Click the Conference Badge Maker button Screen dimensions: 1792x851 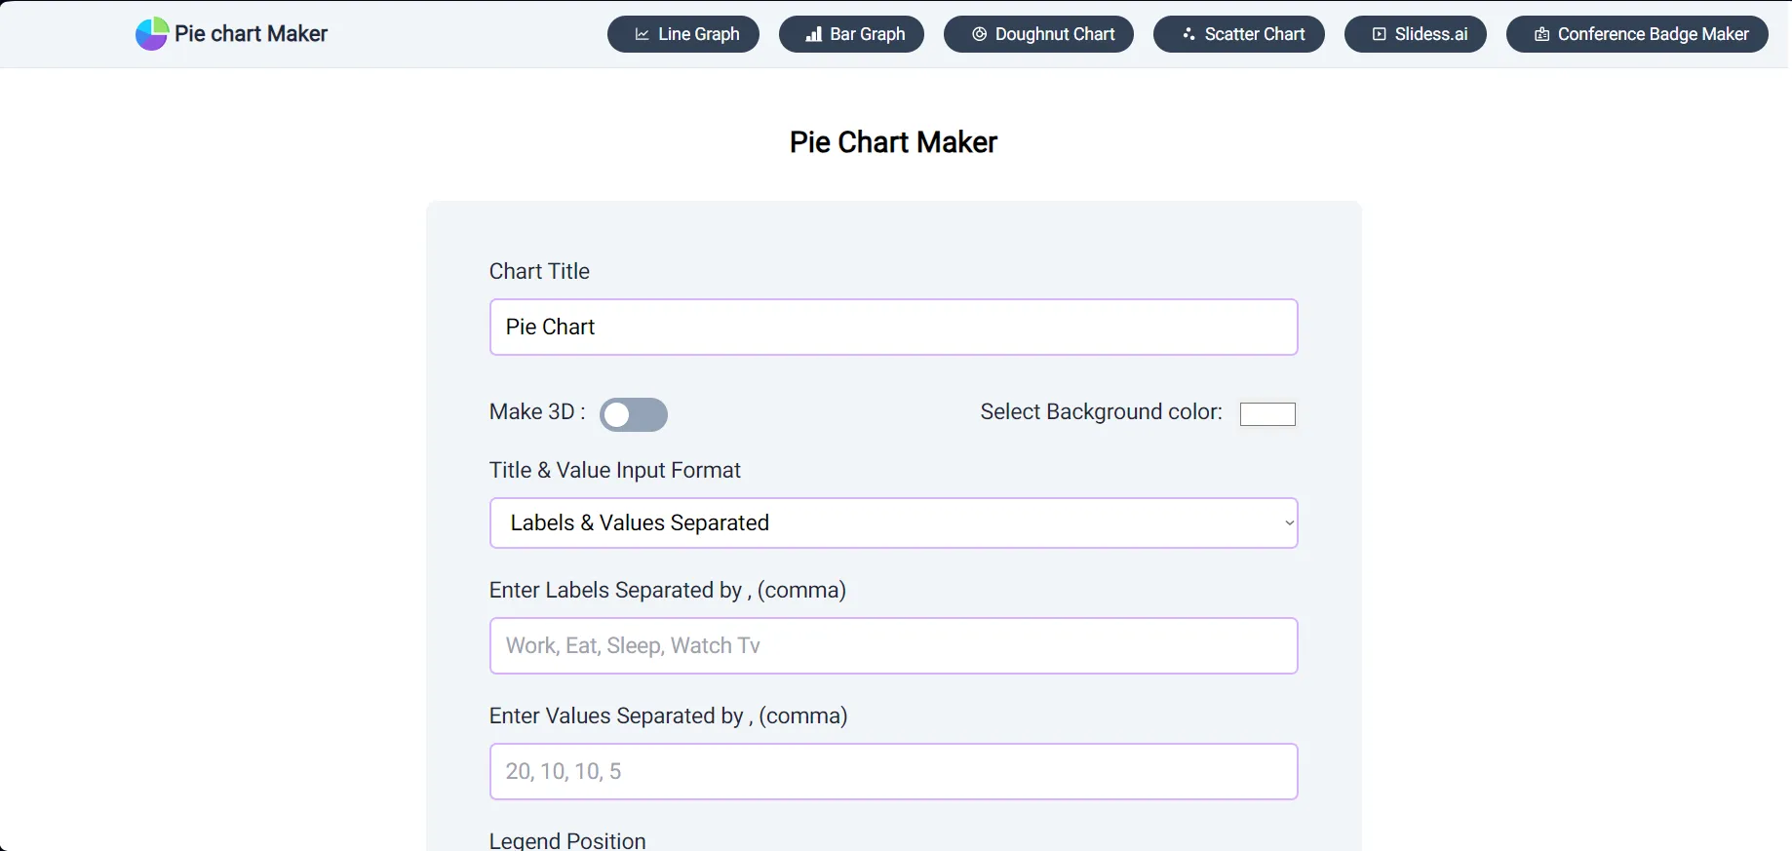[x=1636, y=33]
